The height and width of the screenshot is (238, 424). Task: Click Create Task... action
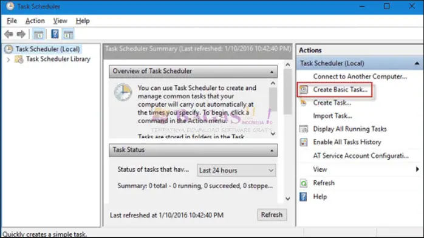pyautogui.click(x=332, y=103)
